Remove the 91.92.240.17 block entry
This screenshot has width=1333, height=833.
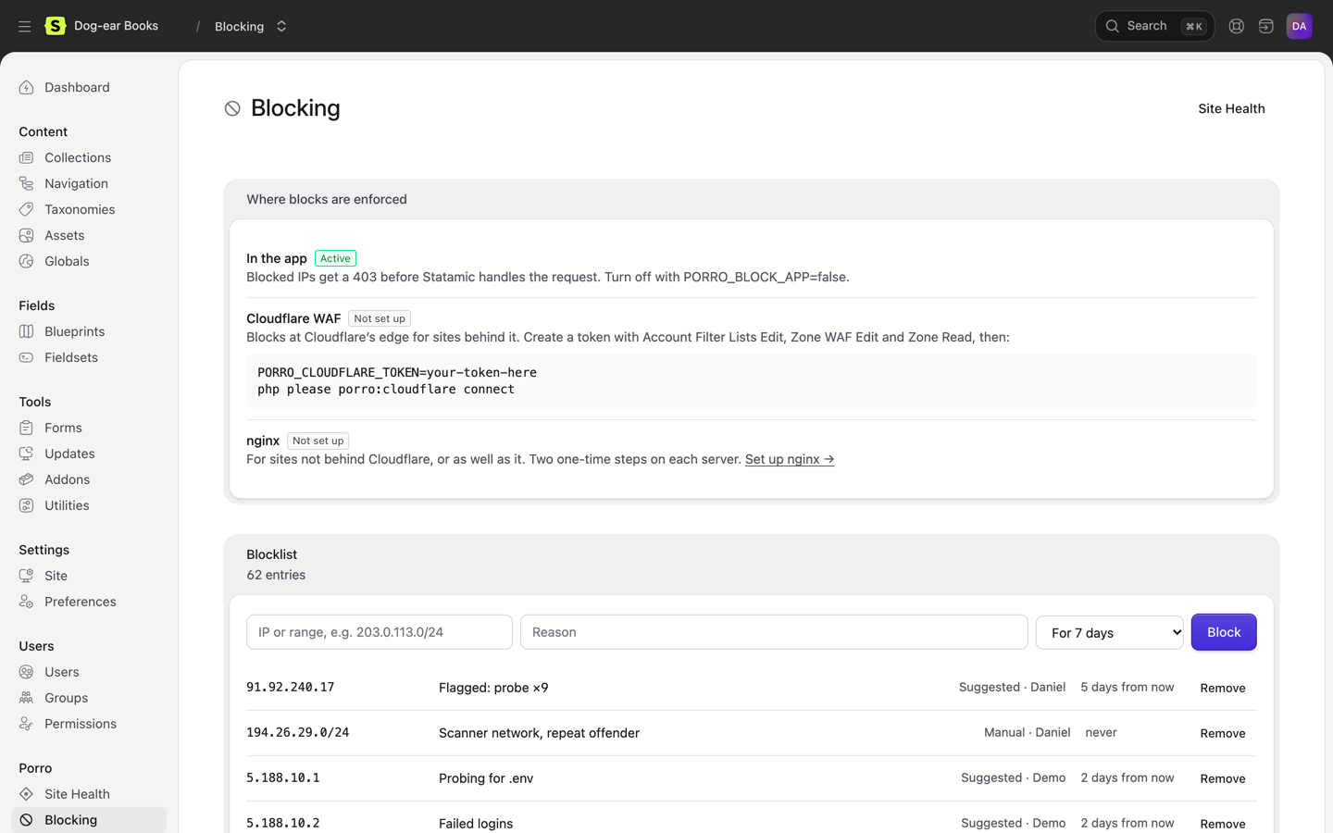pos(1222,689)
